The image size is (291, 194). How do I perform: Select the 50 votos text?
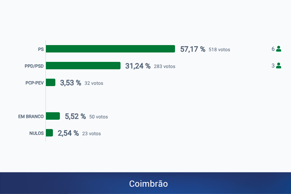pos(99,117)
